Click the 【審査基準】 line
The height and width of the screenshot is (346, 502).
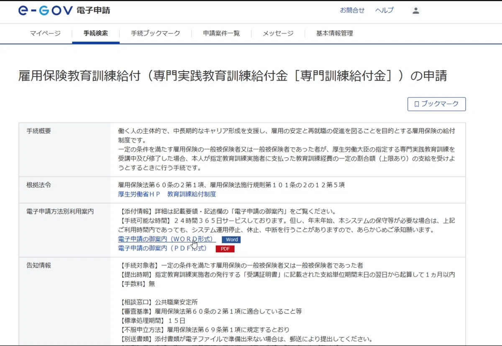(x=210, y=311)
